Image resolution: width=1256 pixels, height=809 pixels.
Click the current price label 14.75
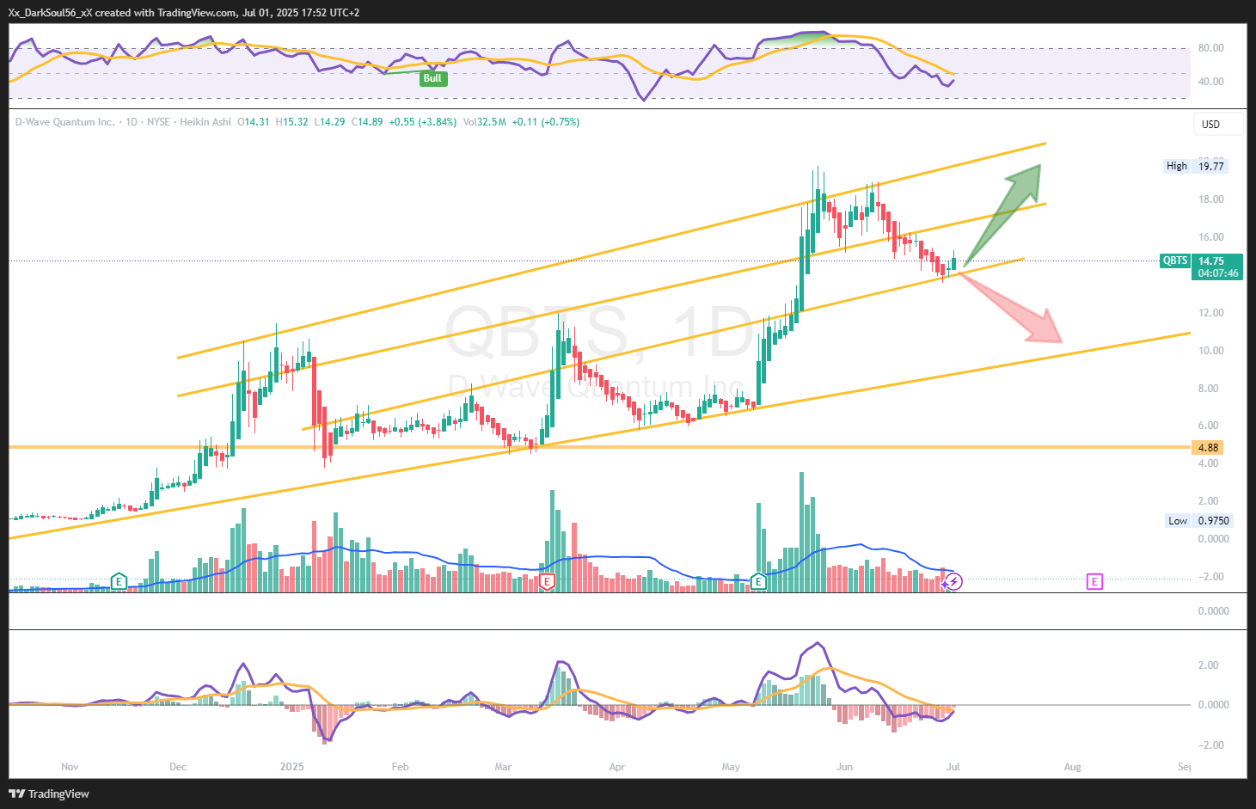click(1211, 260)
